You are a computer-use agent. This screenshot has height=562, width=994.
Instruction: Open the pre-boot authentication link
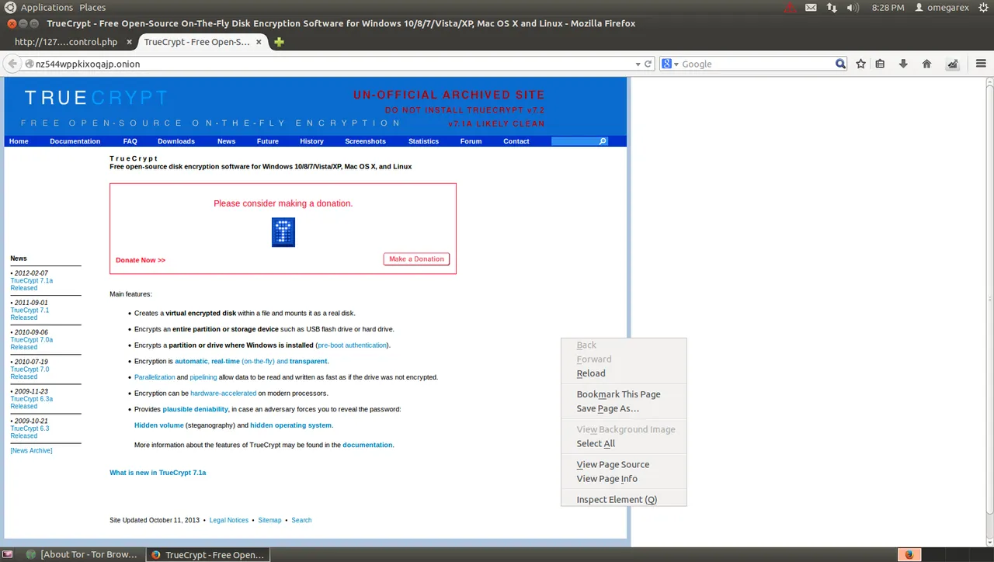coord(352,345)
